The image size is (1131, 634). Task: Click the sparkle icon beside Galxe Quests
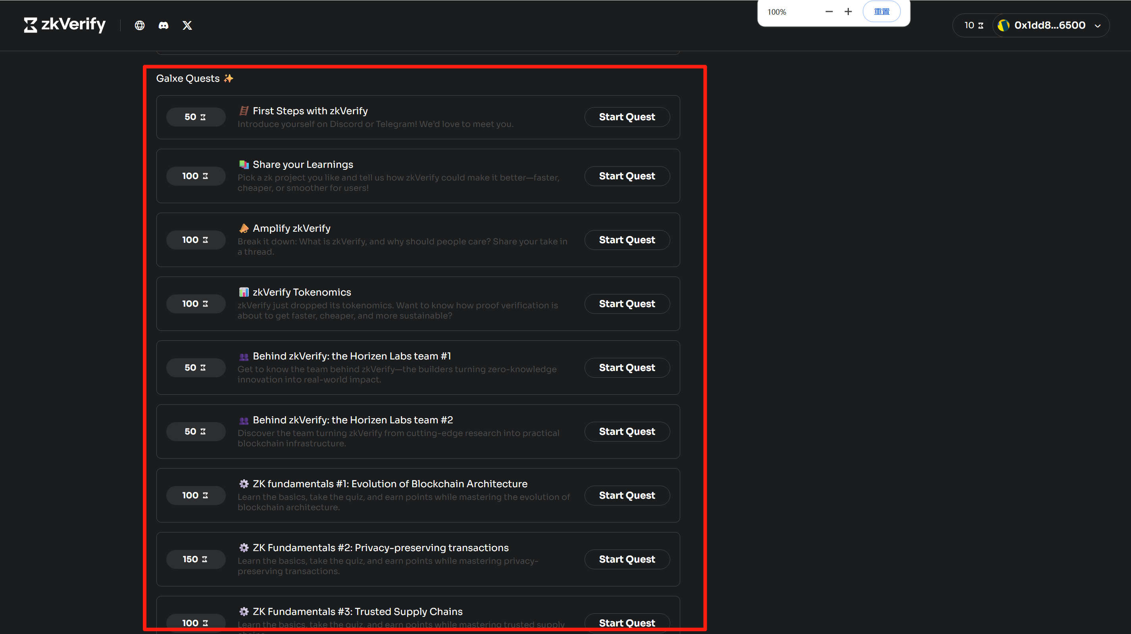pos(228,78)
